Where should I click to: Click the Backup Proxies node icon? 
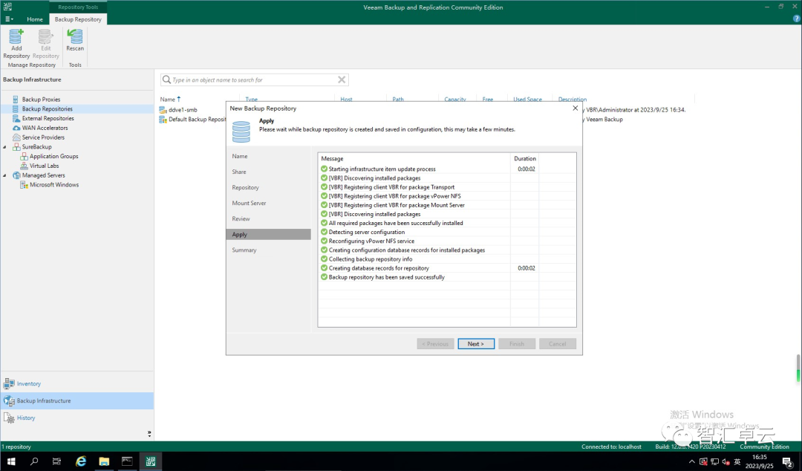[x=16, y=100]
